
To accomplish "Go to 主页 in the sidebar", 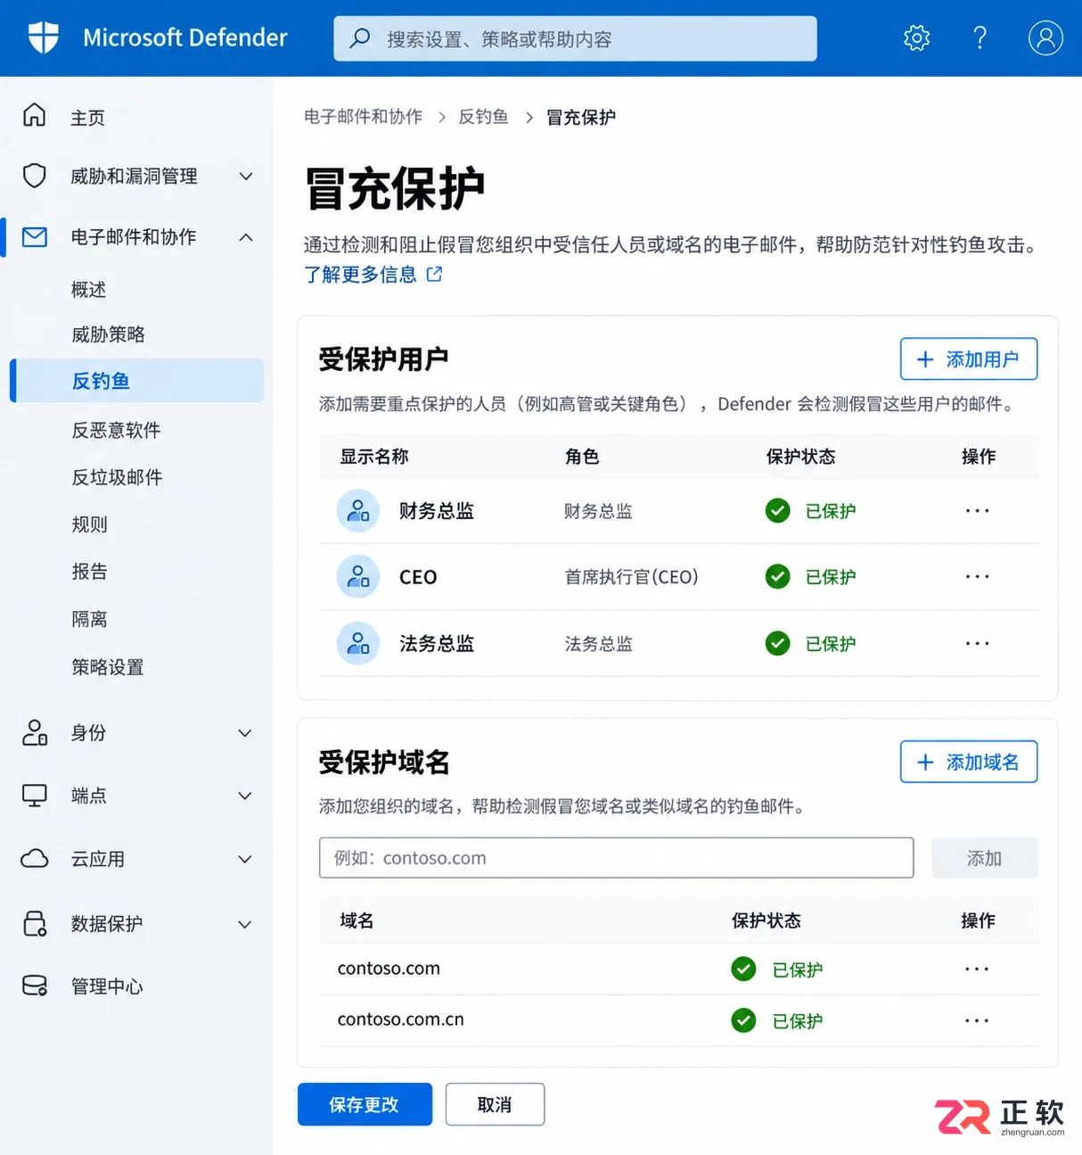I will click(x=87, y=118).
